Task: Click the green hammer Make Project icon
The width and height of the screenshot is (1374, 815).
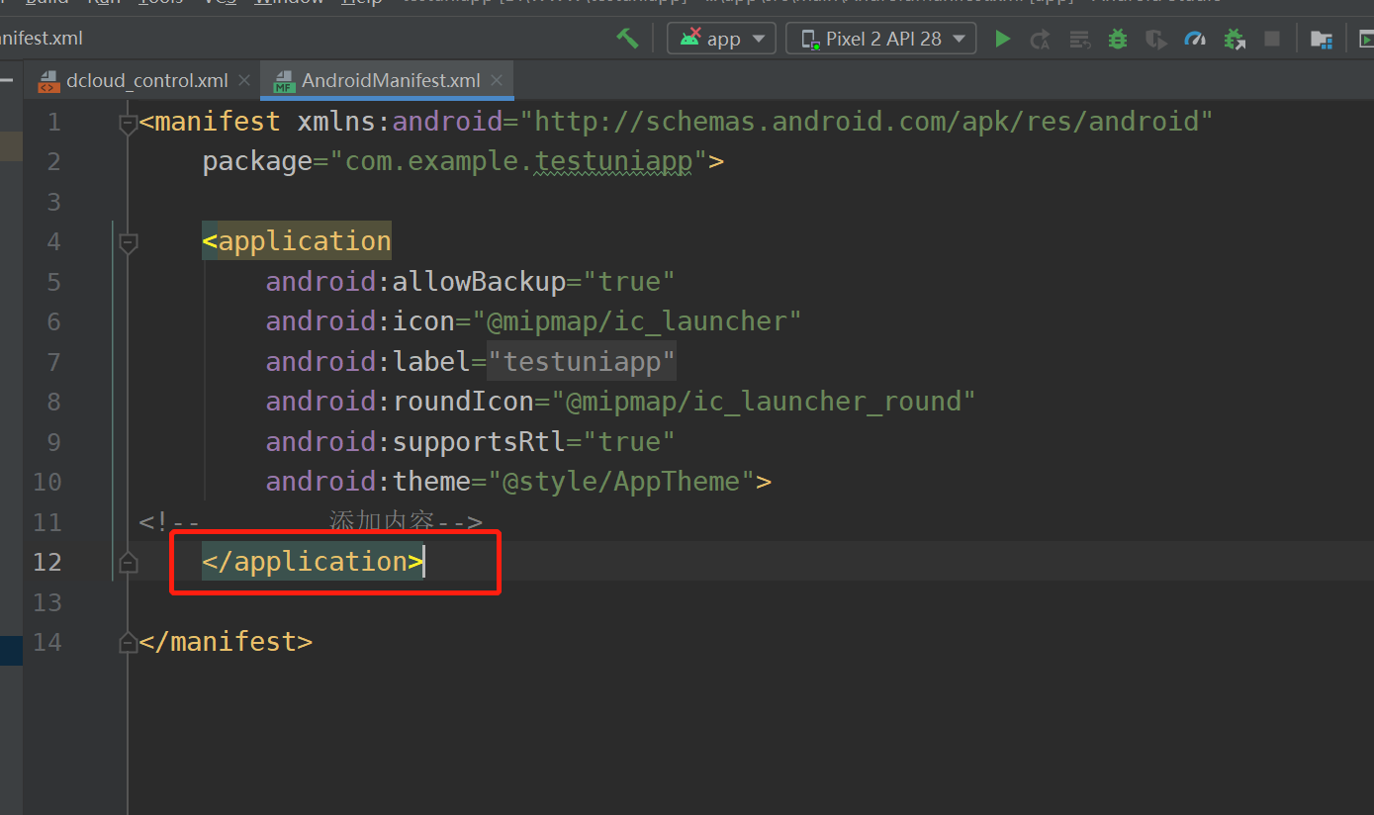Action: [x=627, y=39]
